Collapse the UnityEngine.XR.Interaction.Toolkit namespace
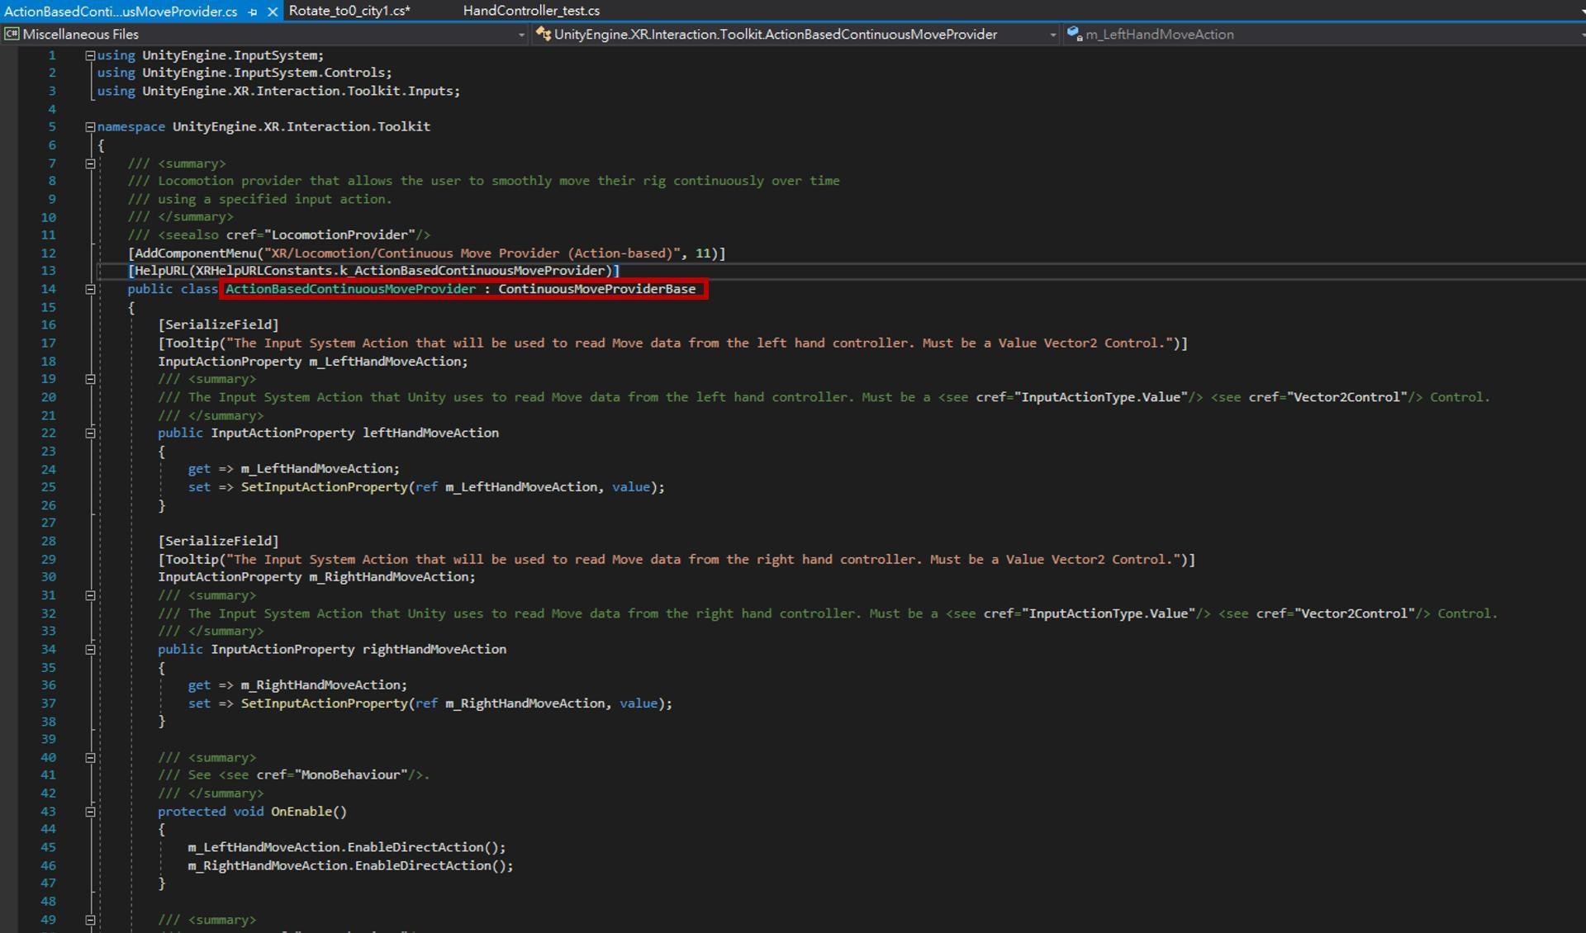The image size is (1586, 933). pyautogui.click(x=89, y=126)
